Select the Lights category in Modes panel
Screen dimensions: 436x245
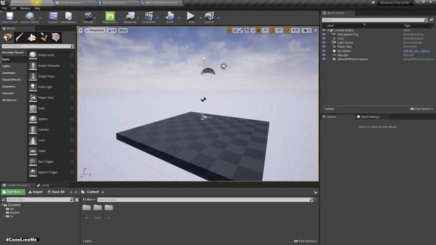tap(6, 66)
